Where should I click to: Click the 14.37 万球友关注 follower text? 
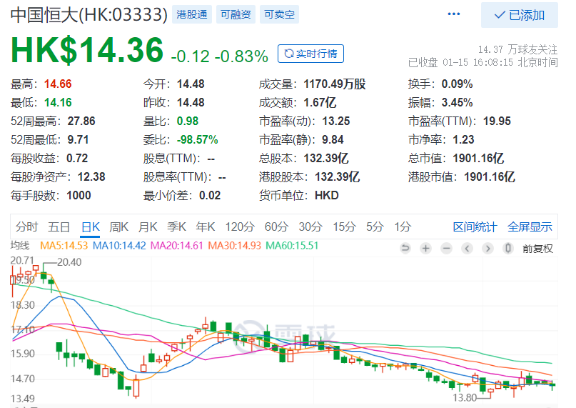(x=517, y=49)
